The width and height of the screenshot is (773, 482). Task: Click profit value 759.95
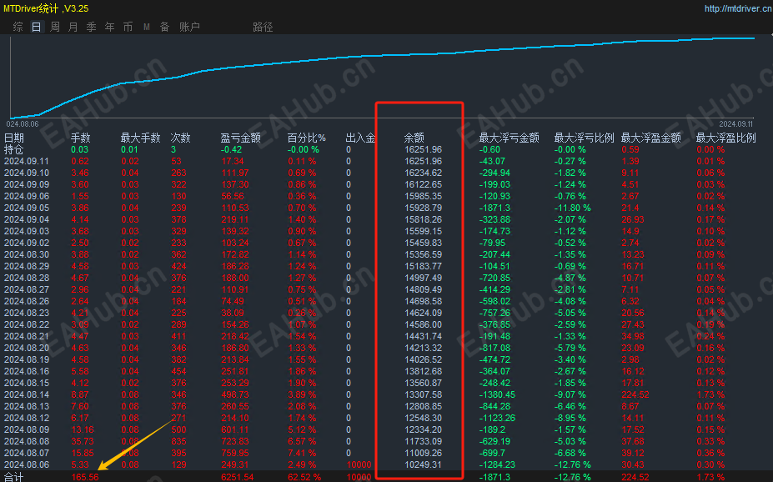tap(235, 453)
